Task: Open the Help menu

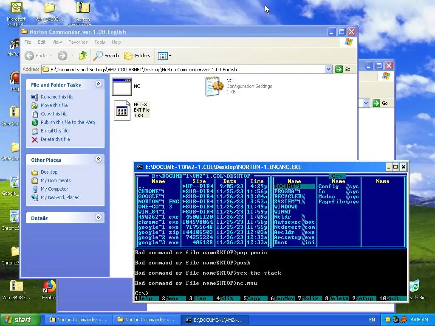Action: (116, 42)
